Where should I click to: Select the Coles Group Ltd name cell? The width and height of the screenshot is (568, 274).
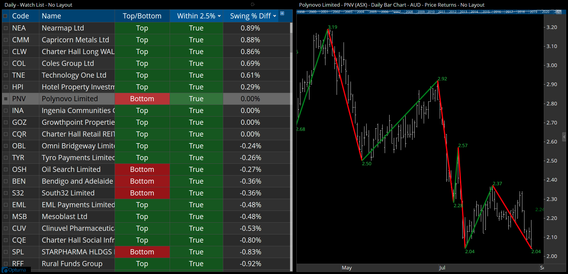point(77,63)
